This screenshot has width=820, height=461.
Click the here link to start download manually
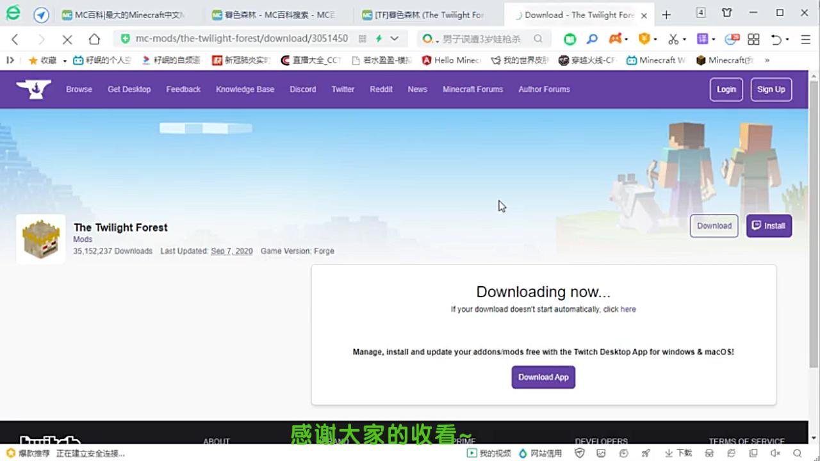coord(628,309)
